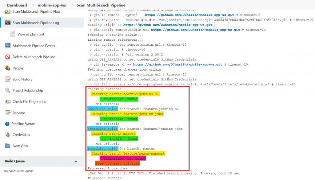Click the 'Jenkinsfile' not found line

(123, 159)
